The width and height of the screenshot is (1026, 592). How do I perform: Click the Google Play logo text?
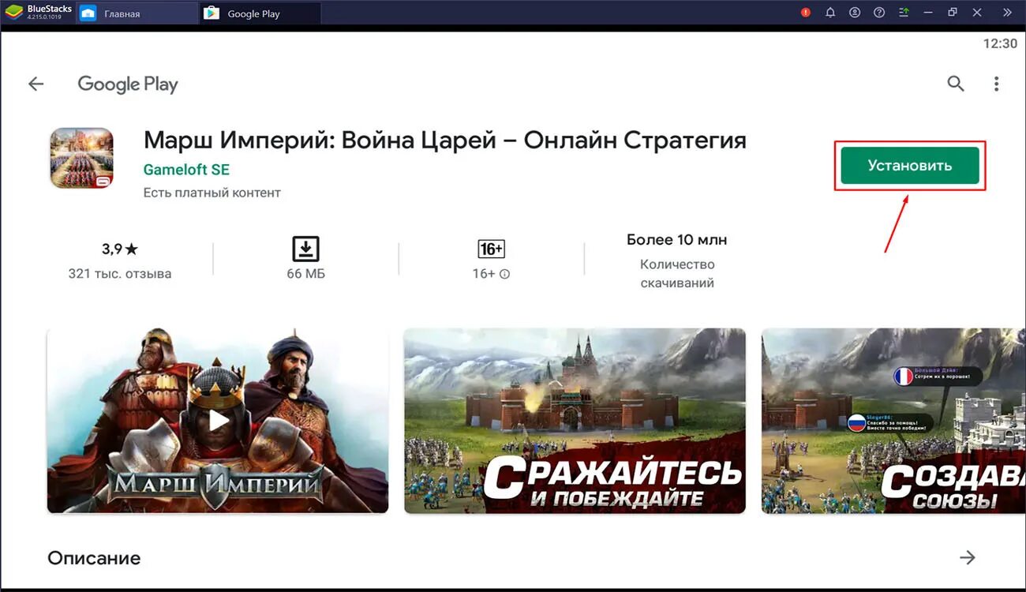coord(128,84)
